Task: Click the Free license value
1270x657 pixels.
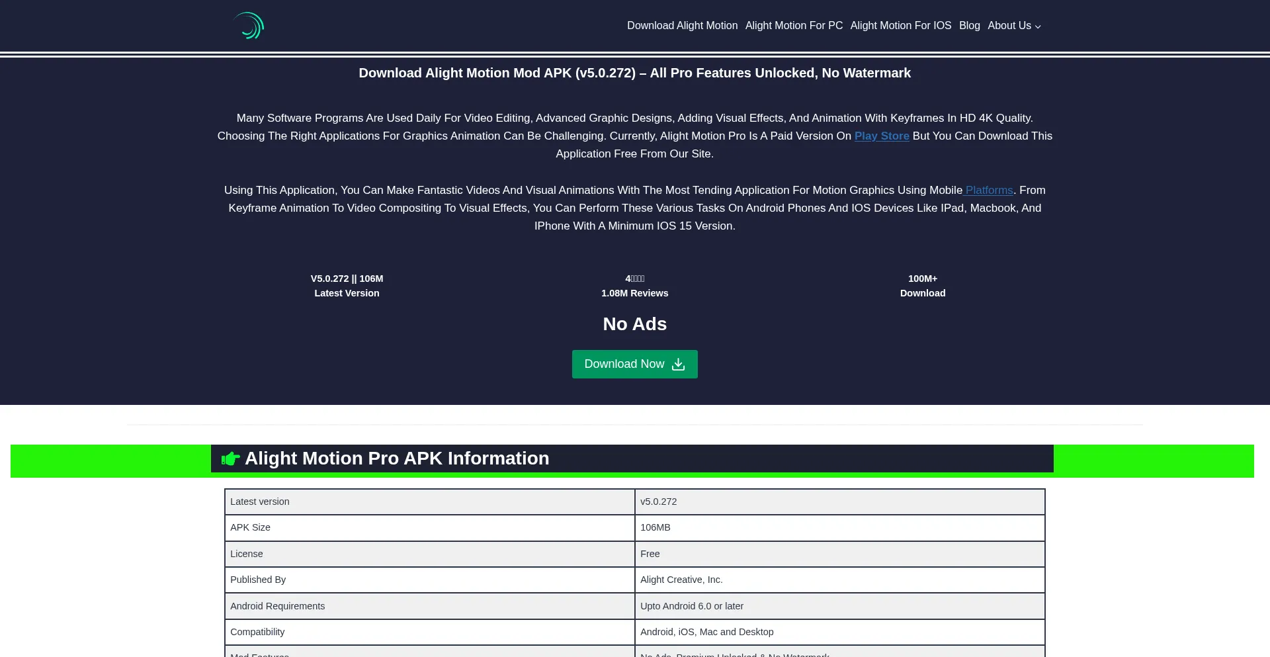Action: click(650, 554)
